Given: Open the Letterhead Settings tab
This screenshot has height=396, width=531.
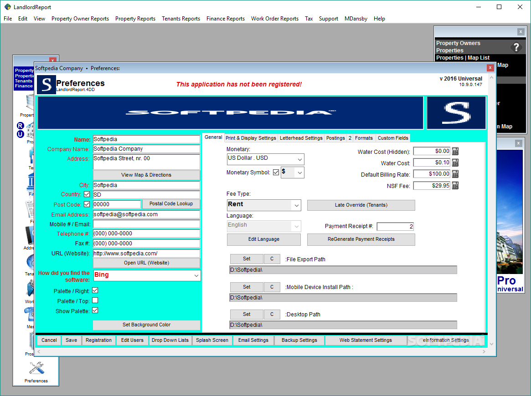Looking at the screenshot, I should click(301, 138).
